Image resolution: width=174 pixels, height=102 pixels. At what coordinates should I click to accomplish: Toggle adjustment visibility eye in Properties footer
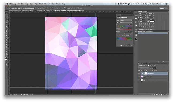click(128, 45)
